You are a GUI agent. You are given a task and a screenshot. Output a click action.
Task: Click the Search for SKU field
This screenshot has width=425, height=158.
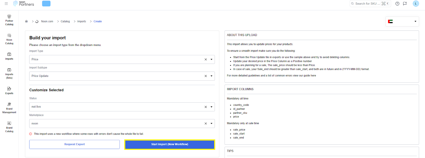[x=370, y=3]
